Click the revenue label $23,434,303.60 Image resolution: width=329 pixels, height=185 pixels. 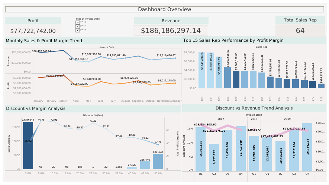point(205,125)
